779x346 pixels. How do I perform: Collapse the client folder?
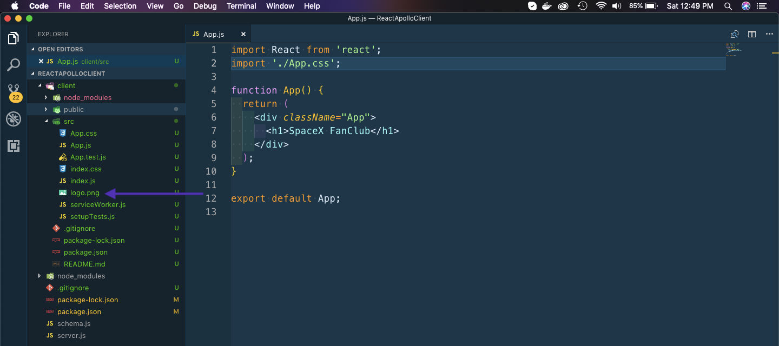39,85
